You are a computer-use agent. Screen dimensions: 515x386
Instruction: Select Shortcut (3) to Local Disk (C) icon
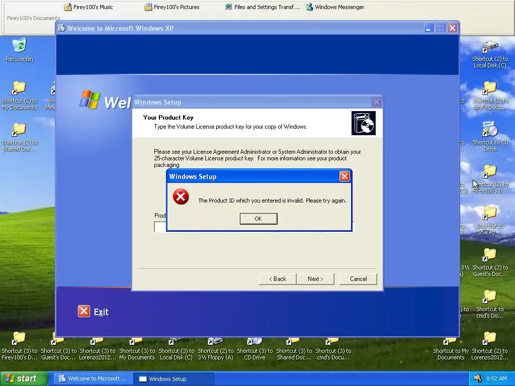point(176,349)
